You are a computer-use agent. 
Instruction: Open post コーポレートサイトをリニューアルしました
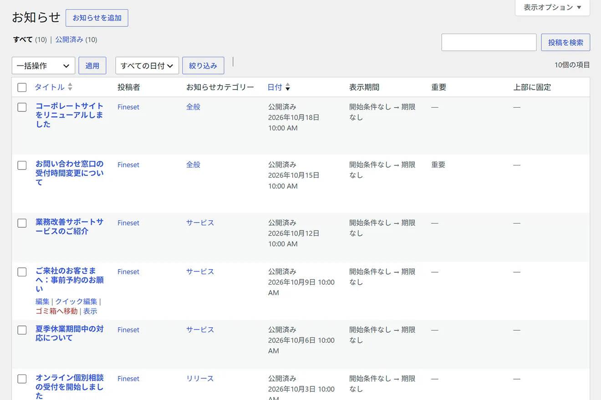click(x=70, y=115)
